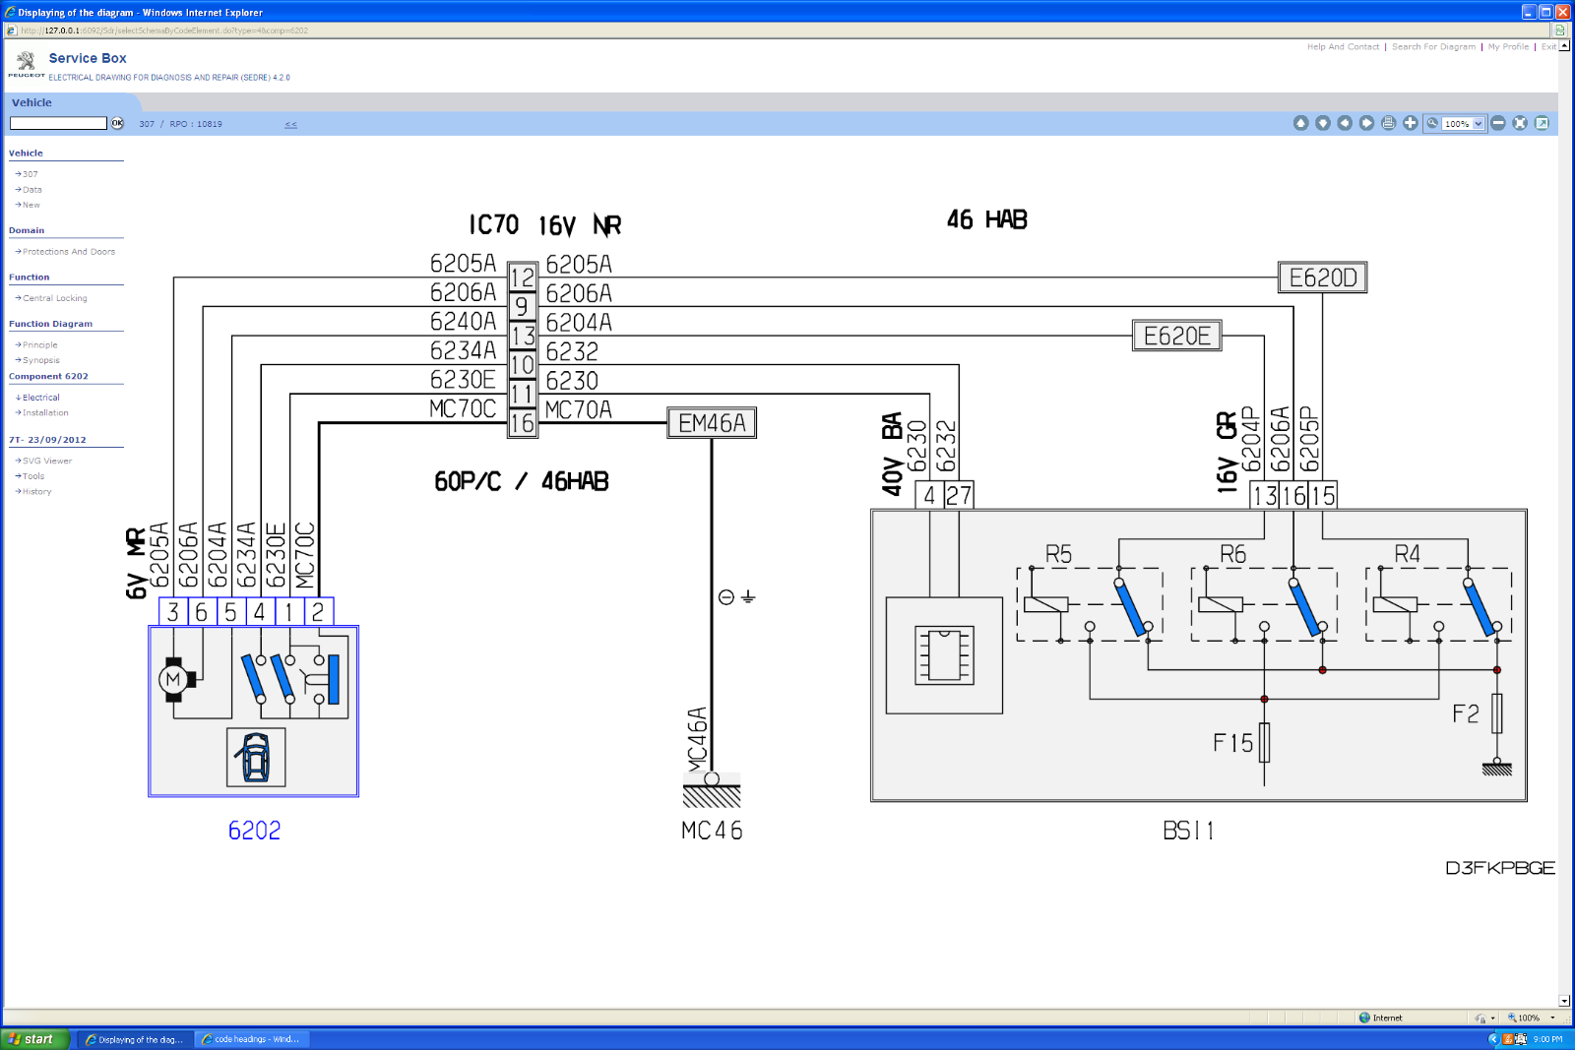This screenshot has height=1050, width=1575.
Task: Click the car door icon inside component 6202
Action: pos(256,757)
